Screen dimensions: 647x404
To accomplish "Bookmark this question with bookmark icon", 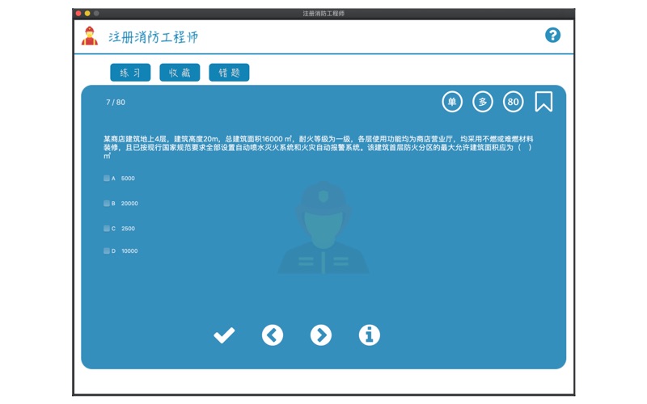I will pos(543,102).
